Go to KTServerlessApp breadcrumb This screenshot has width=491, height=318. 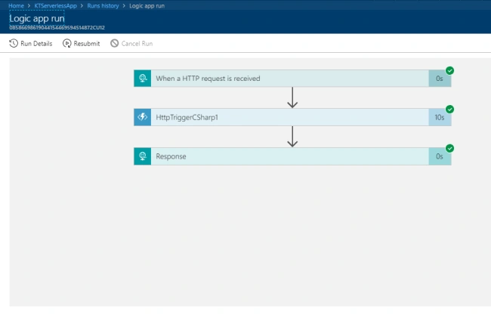[55, 5]
